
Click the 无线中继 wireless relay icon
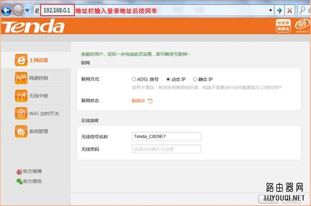click(21, 96)
